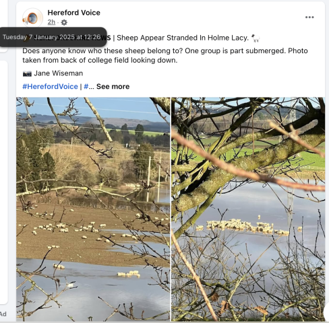Viewport: 329px width, 323px height.
Task: Open the Hereford Voice profile picture
Action: [x=32, y=18]
